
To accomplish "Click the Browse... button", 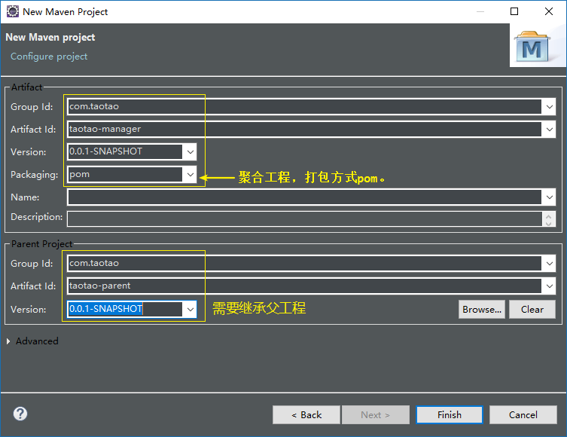I will (482, 310).
